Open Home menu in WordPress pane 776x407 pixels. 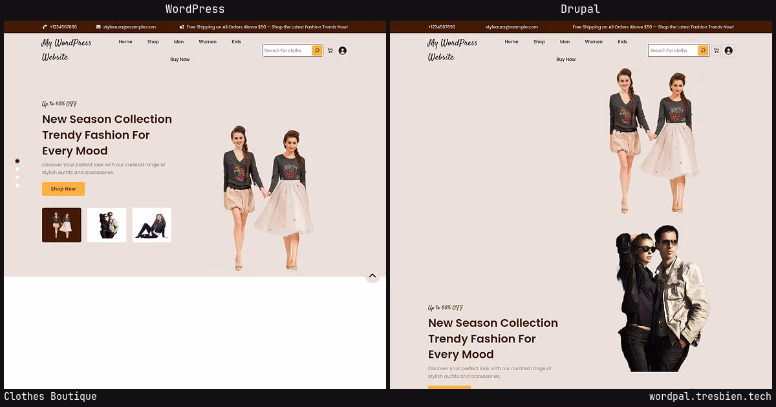coord(125,42)
